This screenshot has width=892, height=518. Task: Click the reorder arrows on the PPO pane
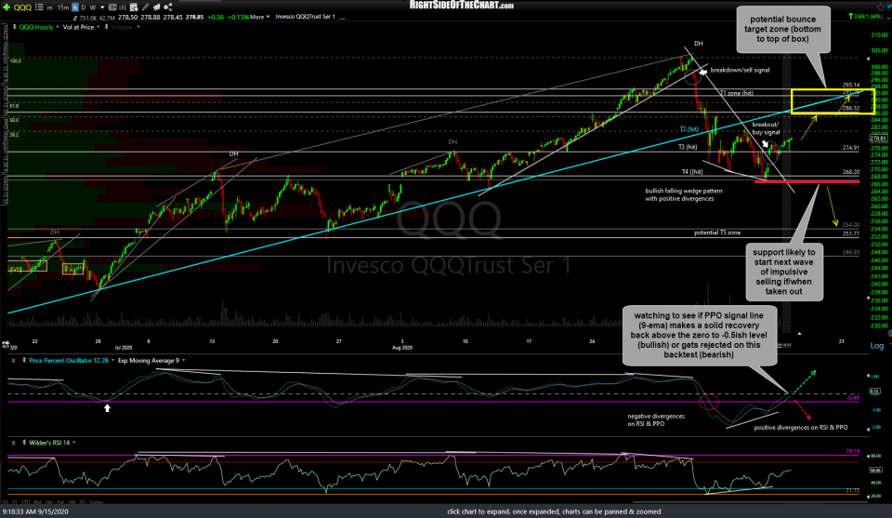(24, 360)
